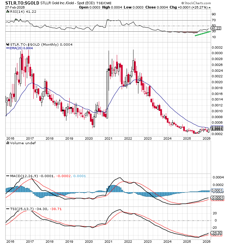Click the RSI indicator mountain icon

pos(8,11)
